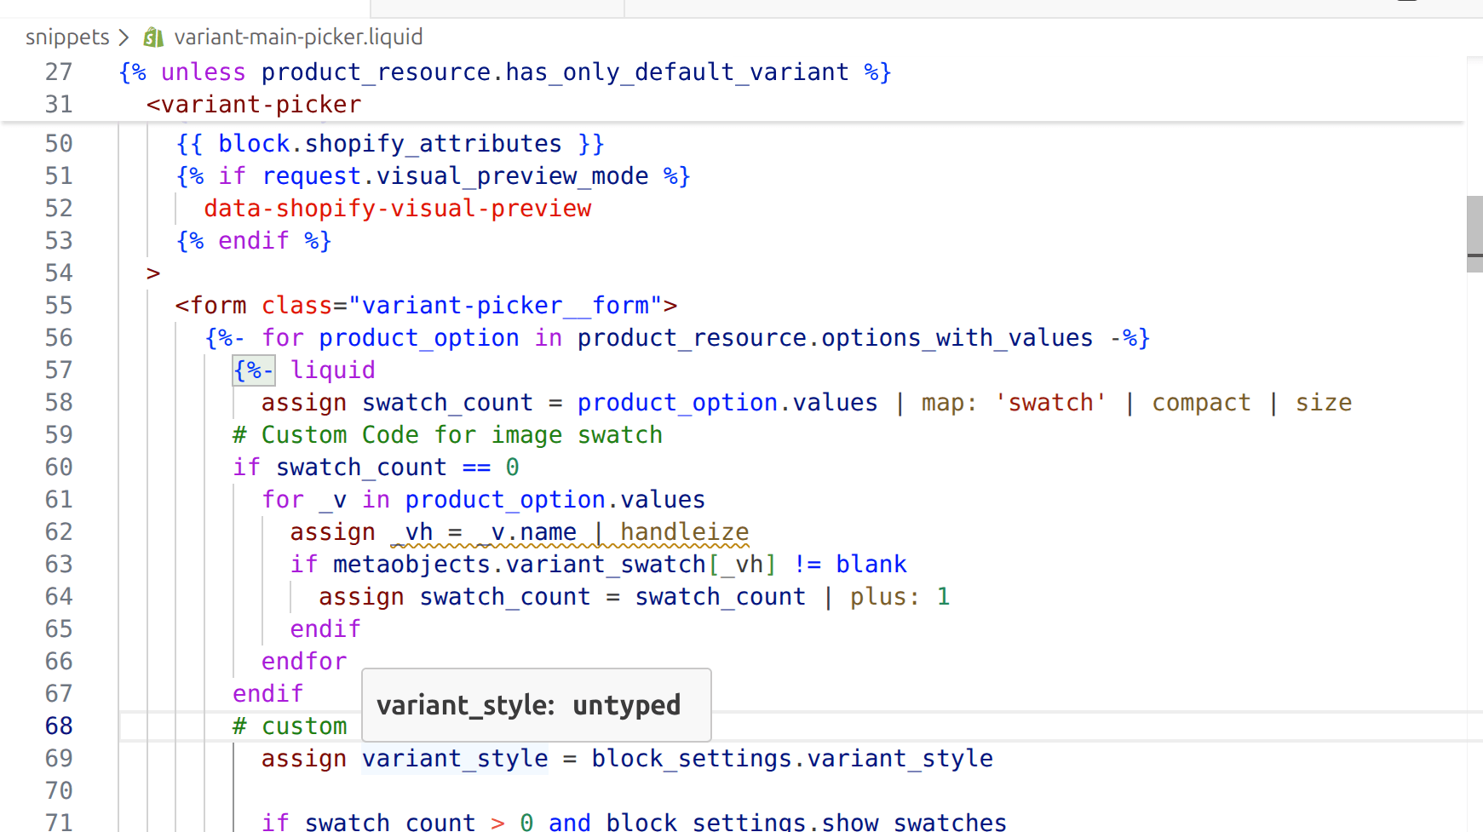
Task: Click the vertical scrollbar thumb
Action: pos(1474,234)
